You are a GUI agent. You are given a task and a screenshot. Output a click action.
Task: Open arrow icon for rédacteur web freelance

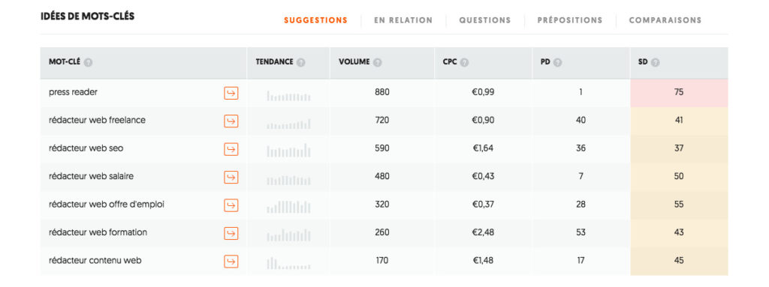[231, 121]
